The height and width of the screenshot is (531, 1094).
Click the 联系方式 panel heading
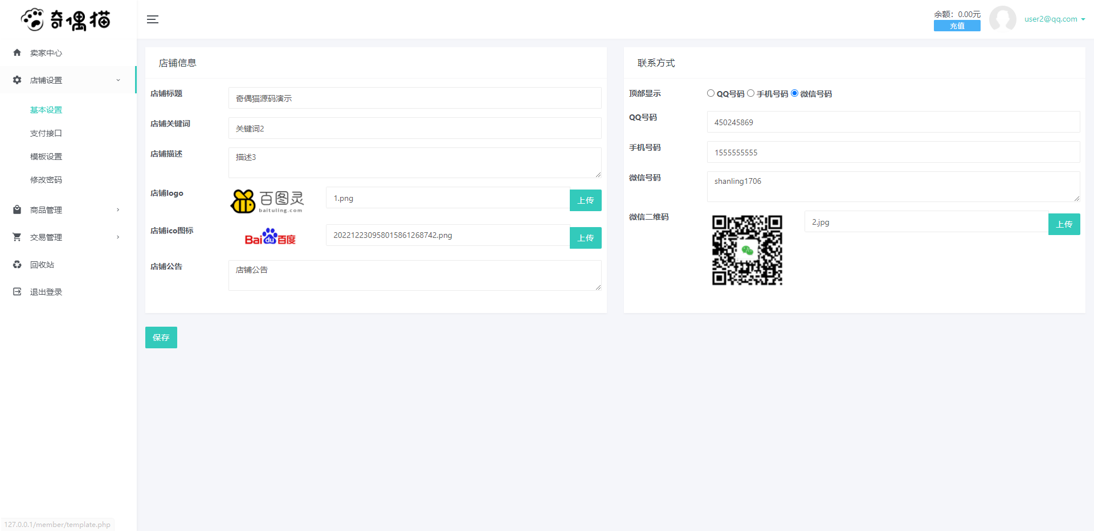(656, 63)
